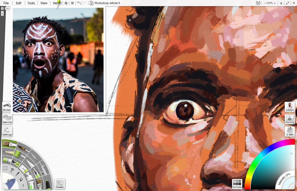Toggle fullscreen with the diagonal arrows icon
The width and height of the screenshot is (297, 191).
coord(287,3)
